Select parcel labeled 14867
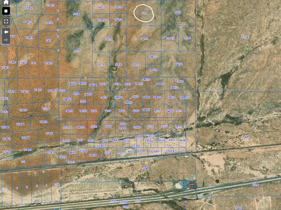 point(139,84)
